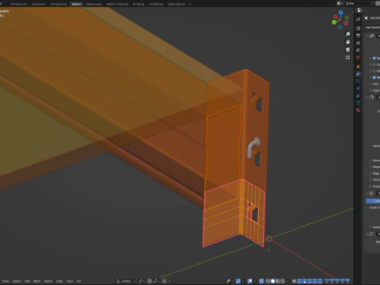Open the Particles properties tab

pos(358,81)
